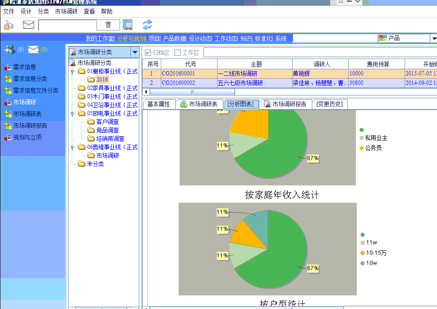Image resolution: width=437 pixels, height=309 pixels.
Task: Collapse the 05厨电事业线 tree node
Action: pos(72,114)
